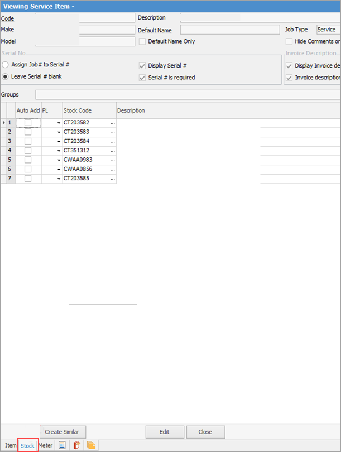Image resolution: width=341 pixels, height=452 pixels.
Task: Toggle Display Serial # checkbox
Action: coord(142,66)
